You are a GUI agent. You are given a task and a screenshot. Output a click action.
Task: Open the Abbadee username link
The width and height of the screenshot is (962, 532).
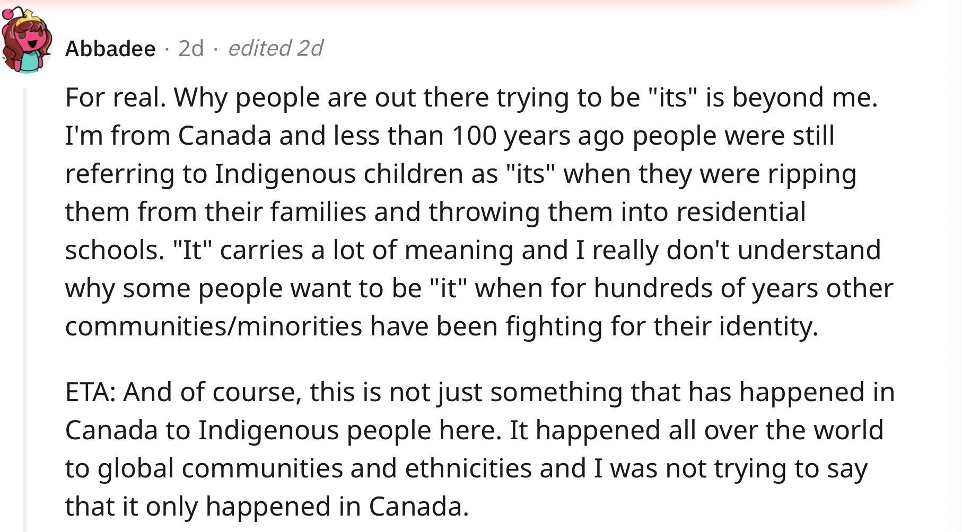pyautogui.click(x=110, y=49)
